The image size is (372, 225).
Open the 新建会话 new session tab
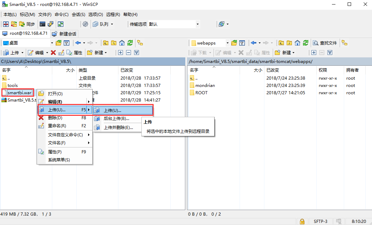point(64,34)
